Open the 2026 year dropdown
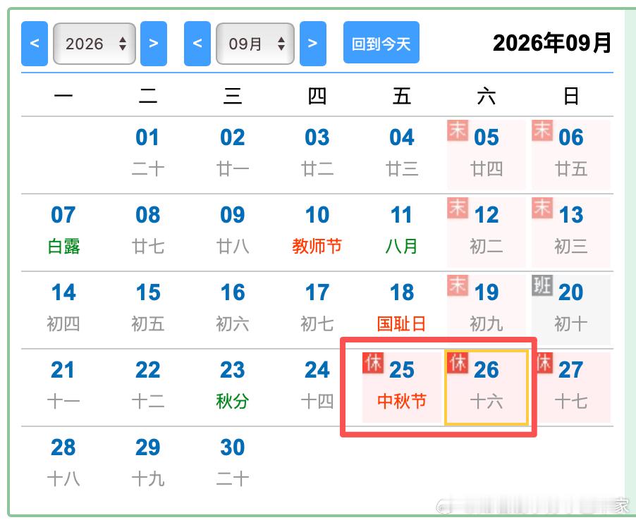The width and height of the screenshot is (636, 520). tap(94, 44)
